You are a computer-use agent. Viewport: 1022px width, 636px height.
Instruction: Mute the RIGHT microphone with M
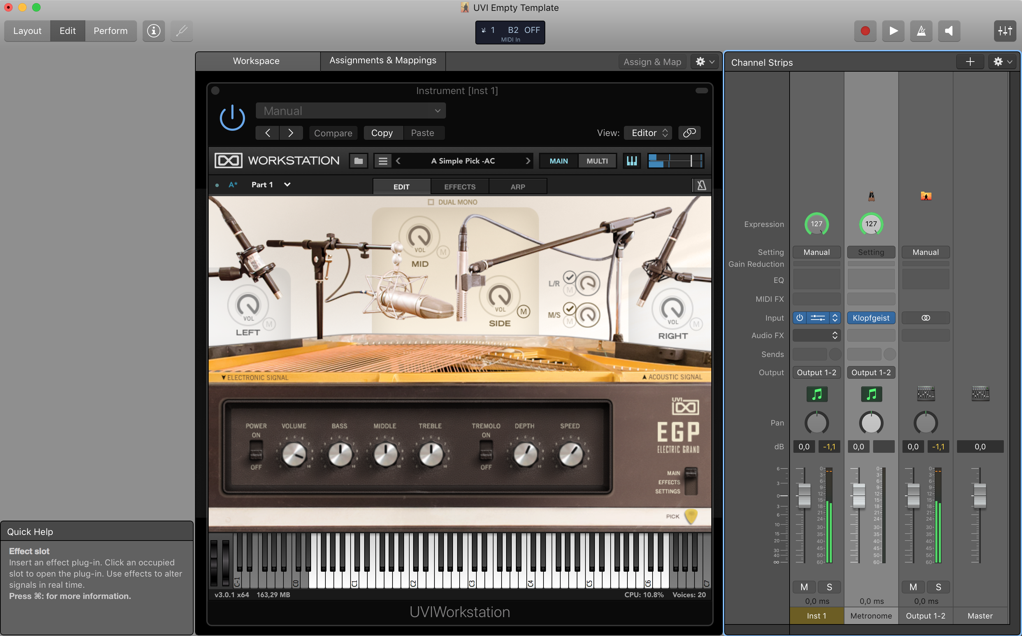[x=696, y=324]
